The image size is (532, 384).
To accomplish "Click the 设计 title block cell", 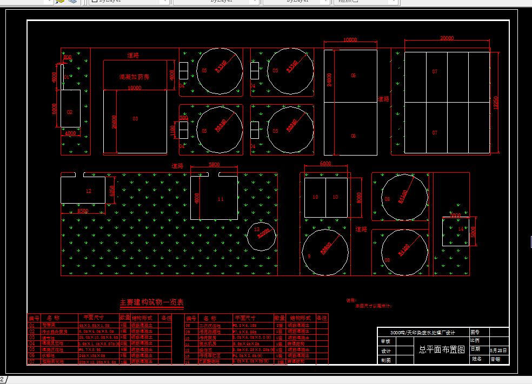I will pyautogui.click(x=386, y=351).
